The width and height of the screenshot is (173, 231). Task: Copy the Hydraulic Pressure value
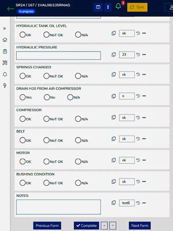pos(114,54)
